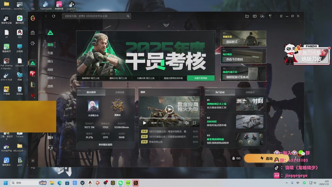Screen dimensions: 332x187
Task: Refresh the page with circular arrow icon
Action: click(54, 16)
